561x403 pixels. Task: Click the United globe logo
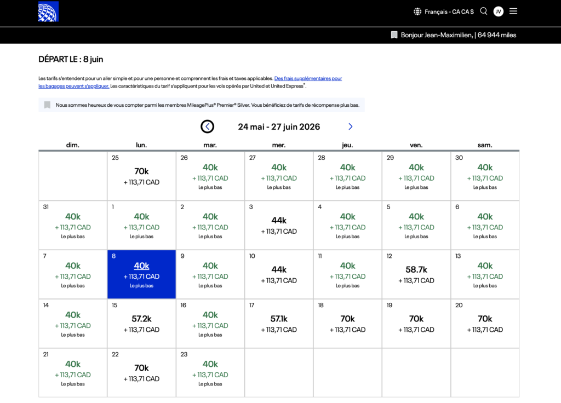(x=48, y=11)
